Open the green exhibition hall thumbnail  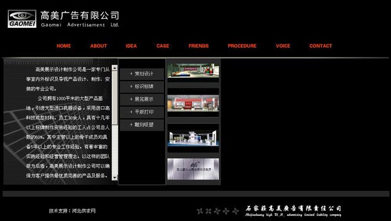coord(193,71)
